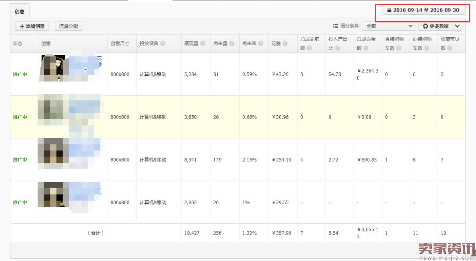476x261 pixels.
Task: Click the creative thumbnail with 8,341 impressions
Action: [x=51, y=153]
